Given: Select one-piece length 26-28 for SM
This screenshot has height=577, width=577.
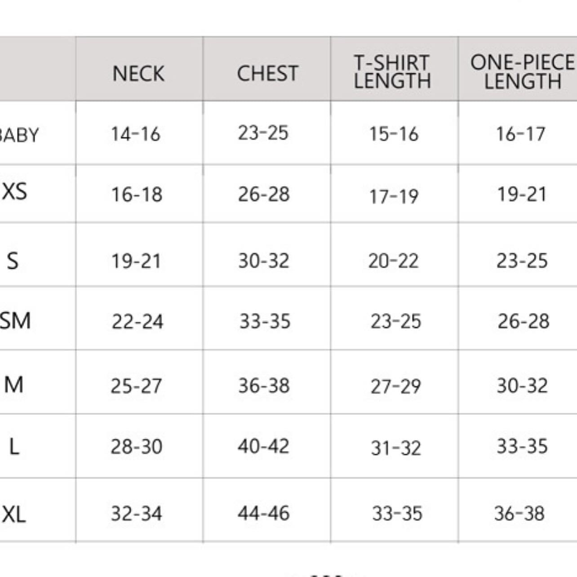Looking at the screenshot, I should (x=524, y=321).
